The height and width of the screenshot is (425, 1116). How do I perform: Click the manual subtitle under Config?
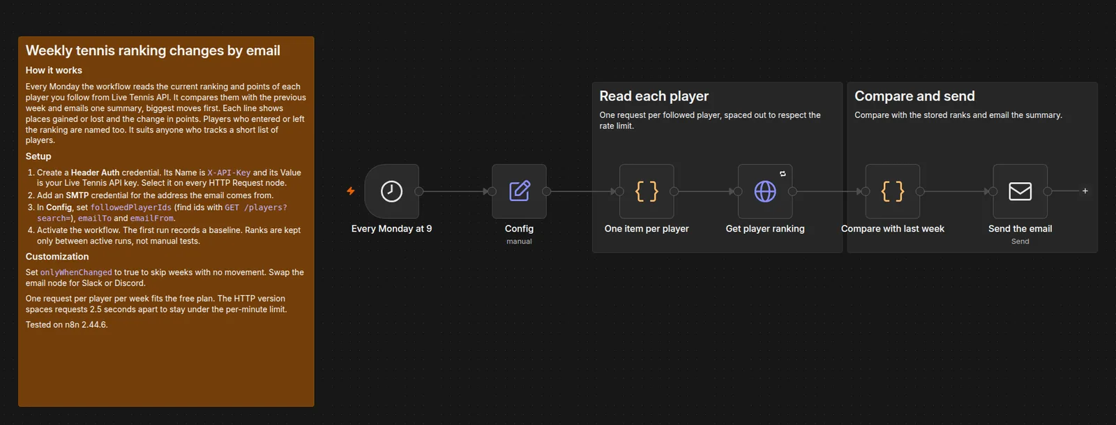pyautogui.click(x=519, y=241)
